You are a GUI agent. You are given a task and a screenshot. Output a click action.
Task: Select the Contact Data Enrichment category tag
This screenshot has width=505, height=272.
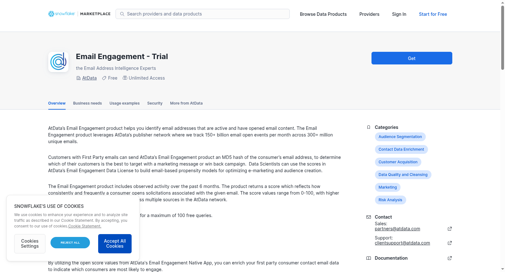[x=401, y=149]
